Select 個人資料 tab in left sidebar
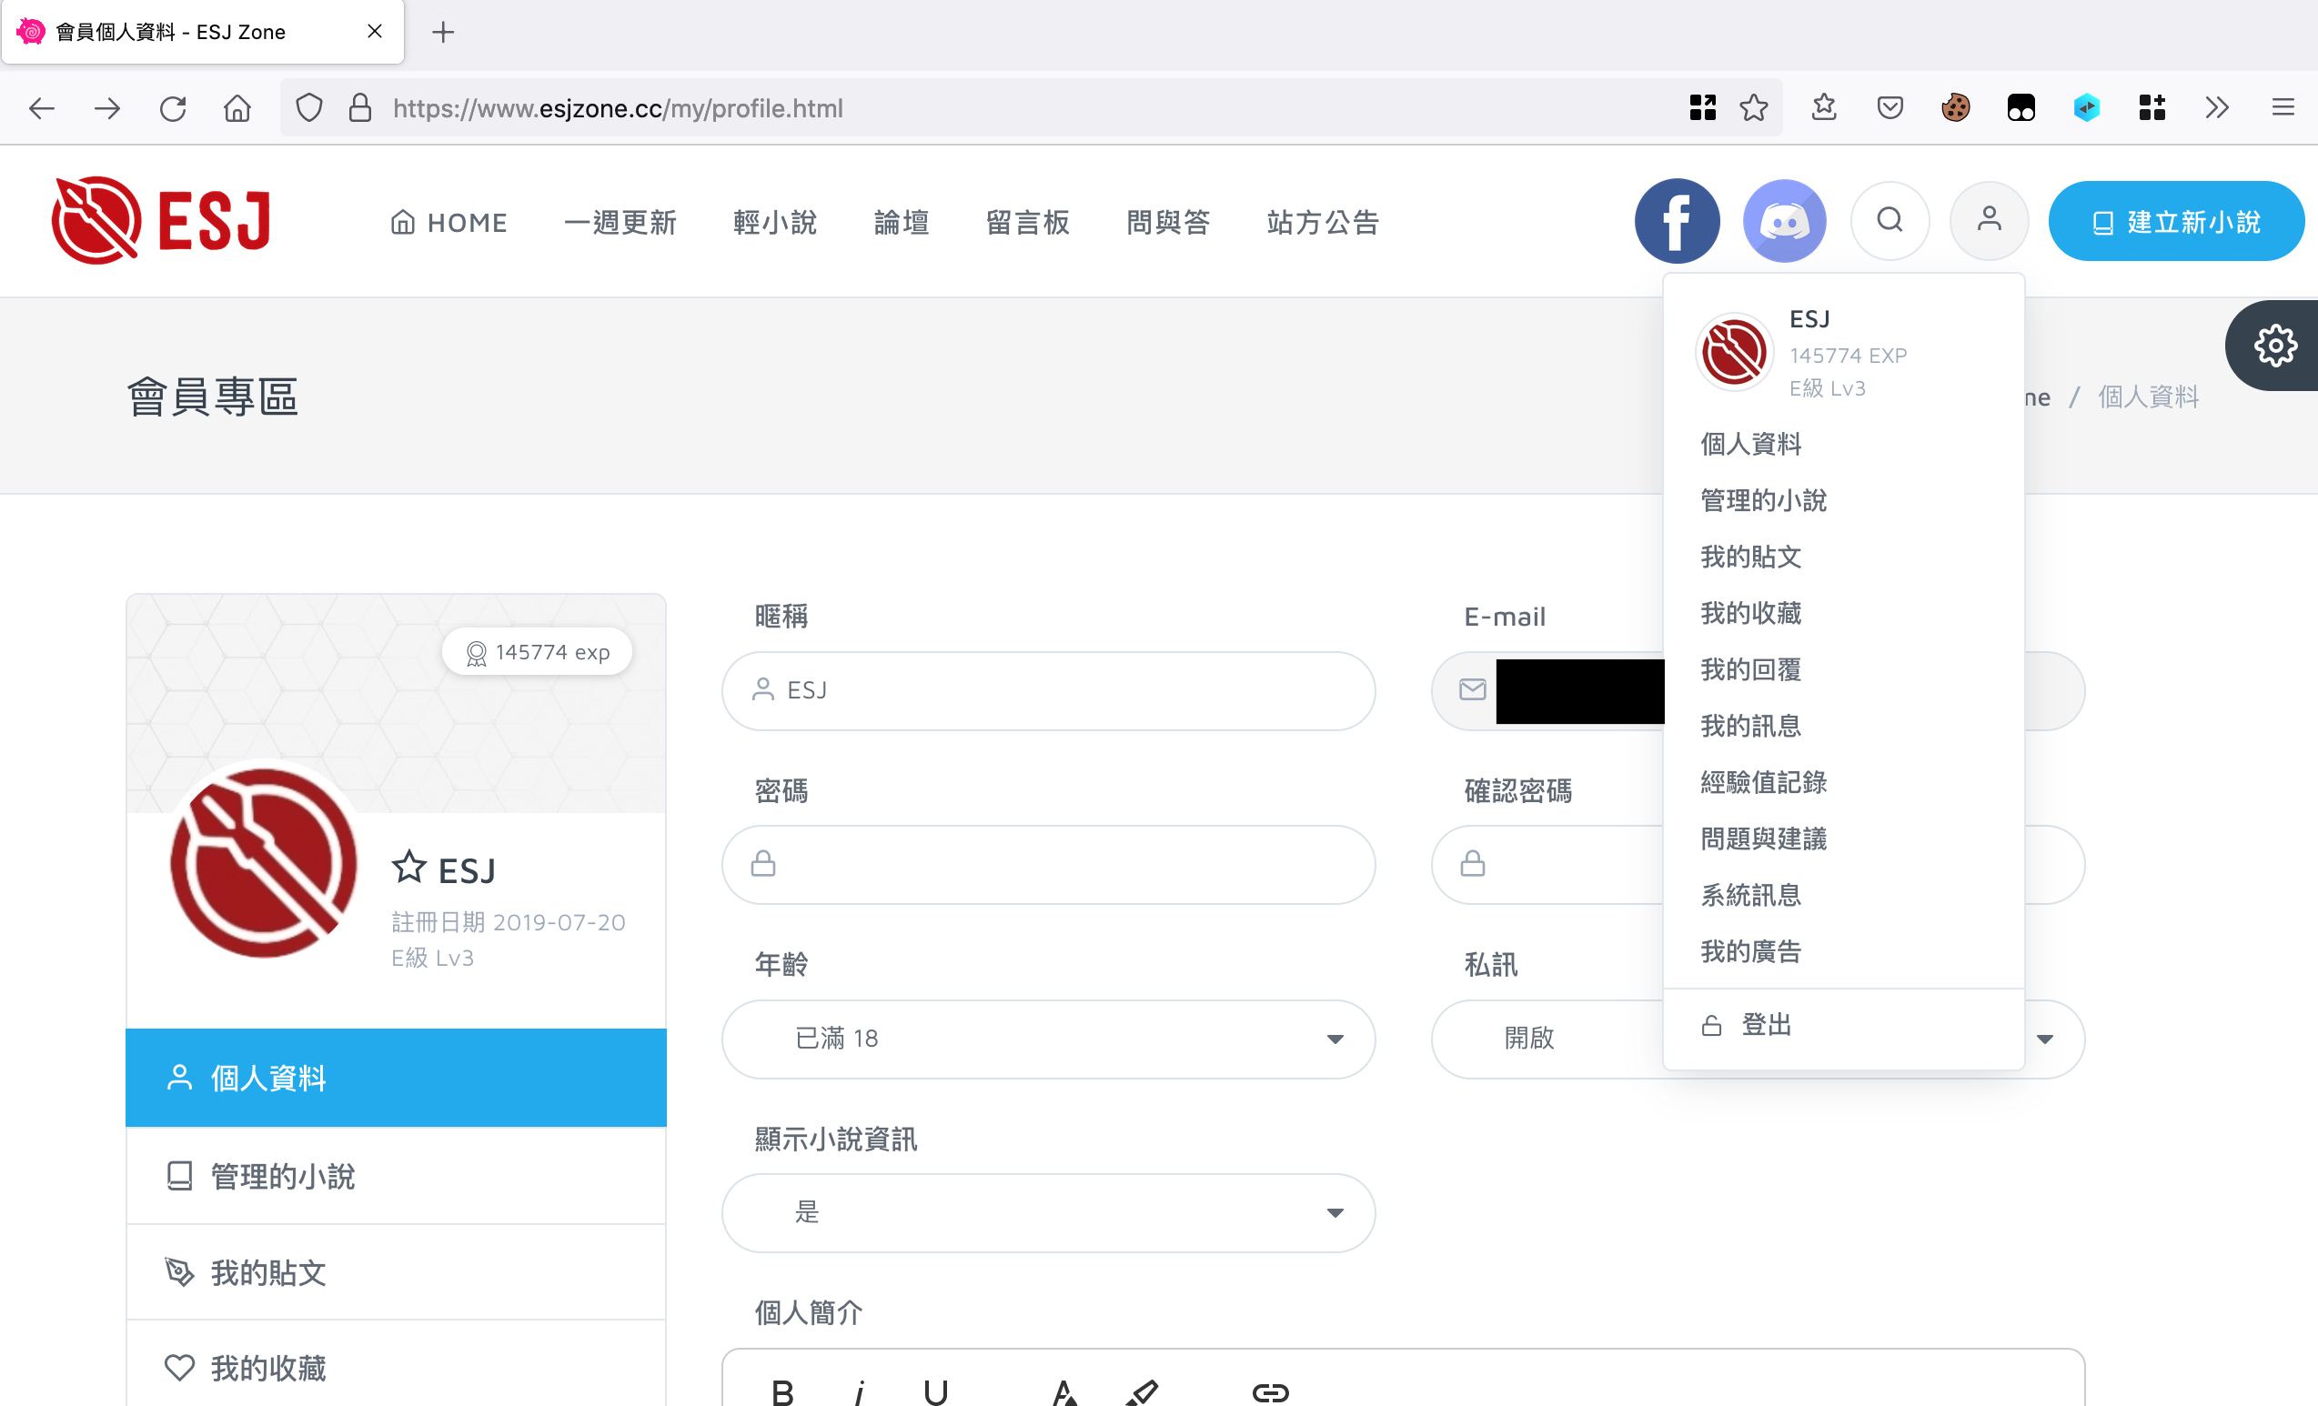Image resolution: width=2318 pixels, height=1406 pixels. coord(396,1077)
